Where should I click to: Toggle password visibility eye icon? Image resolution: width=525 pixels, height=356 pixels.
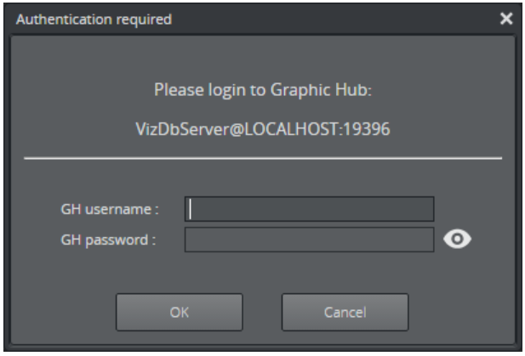click(x=458, y=239)
